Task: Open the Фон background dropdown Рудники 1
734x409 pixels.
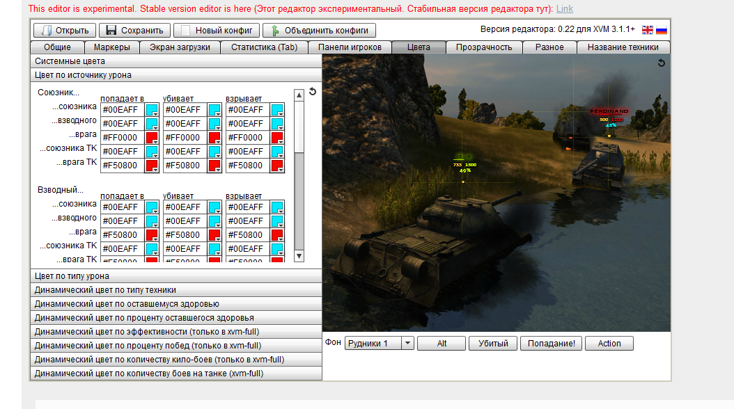Action: (379, 344)
